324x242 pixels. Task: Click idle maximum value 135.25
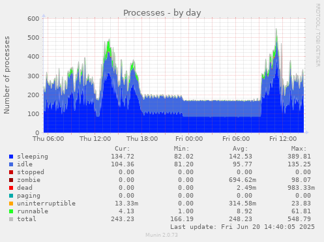299,164
